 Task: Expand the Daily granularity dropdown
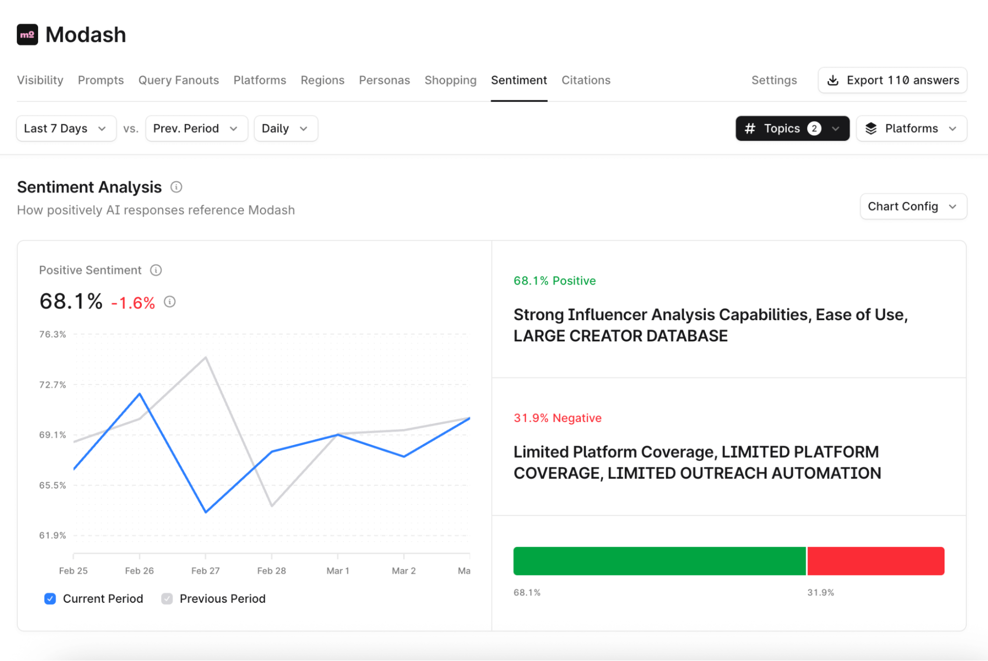point(286,128)
